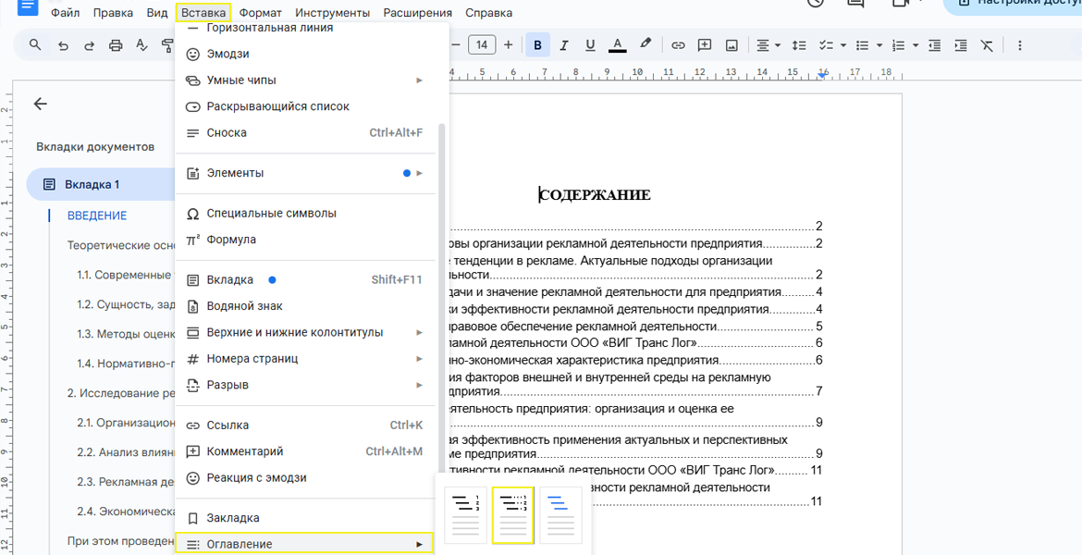Toggle underline formatting
Image resolution: width=1082 pixels, height=555 pixels.
coord(590,45)
